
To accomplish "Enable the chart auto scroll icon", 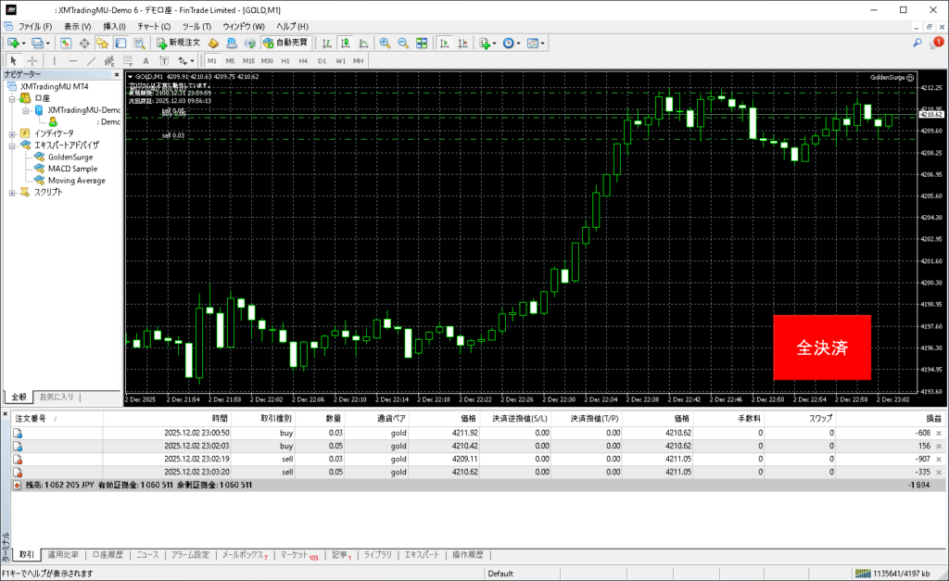I will pos(443,43).
